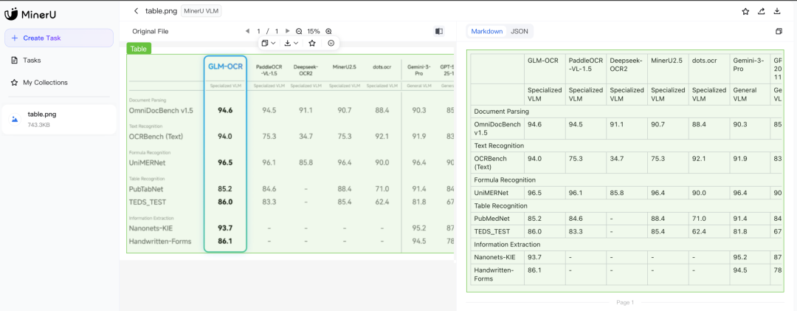Click the 34.7 cell in the Markdown table

(x=627, y=163)
